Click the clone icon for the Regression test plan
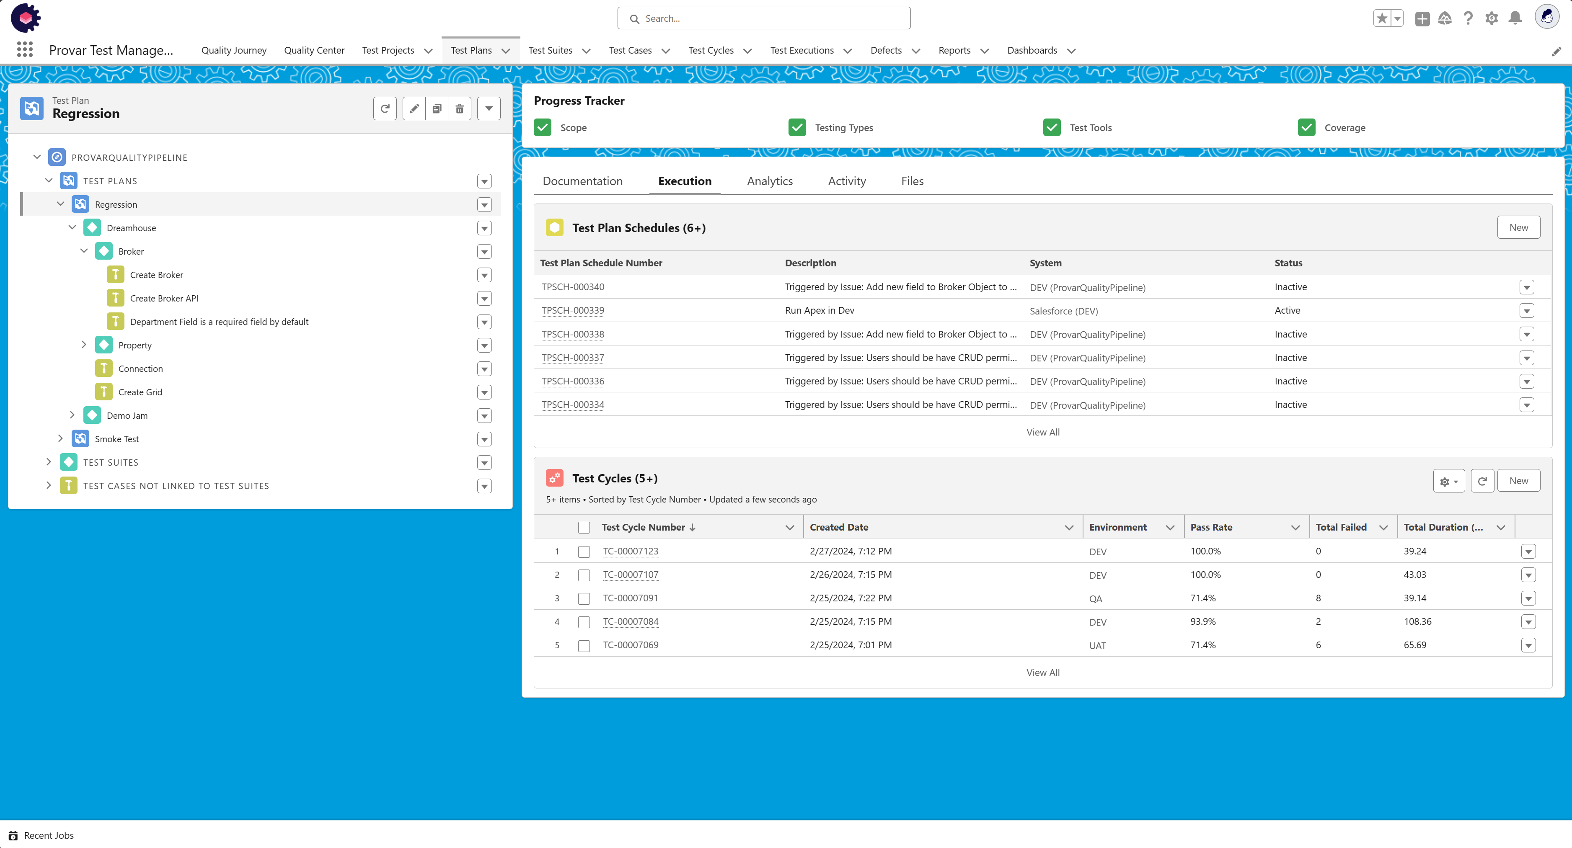 [x=436, y=108]
